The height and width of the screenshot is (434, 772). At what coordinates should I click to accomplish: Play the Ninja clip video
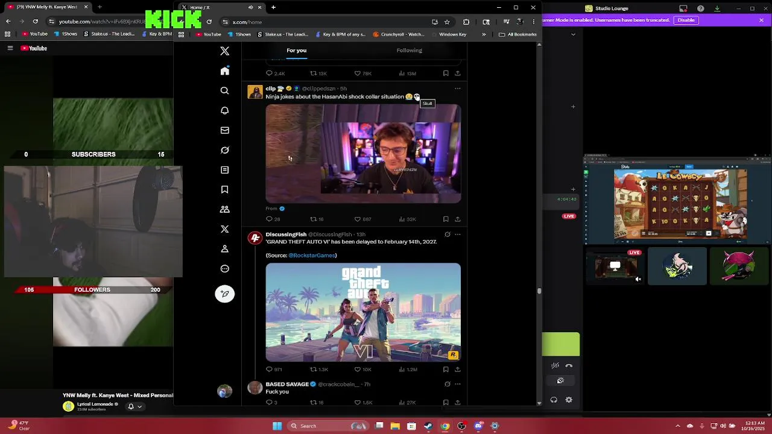(363, 154)
